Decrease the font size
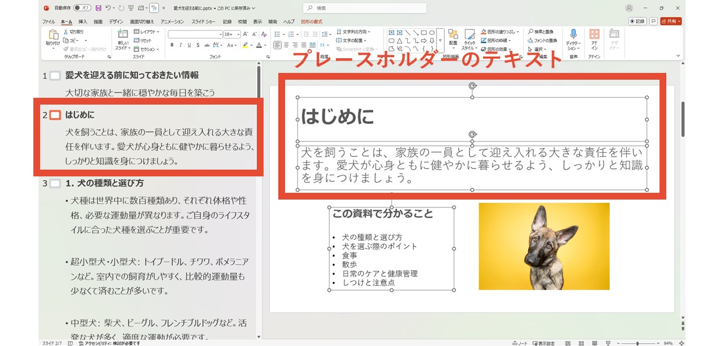The image size is (724, 346). 254,34
